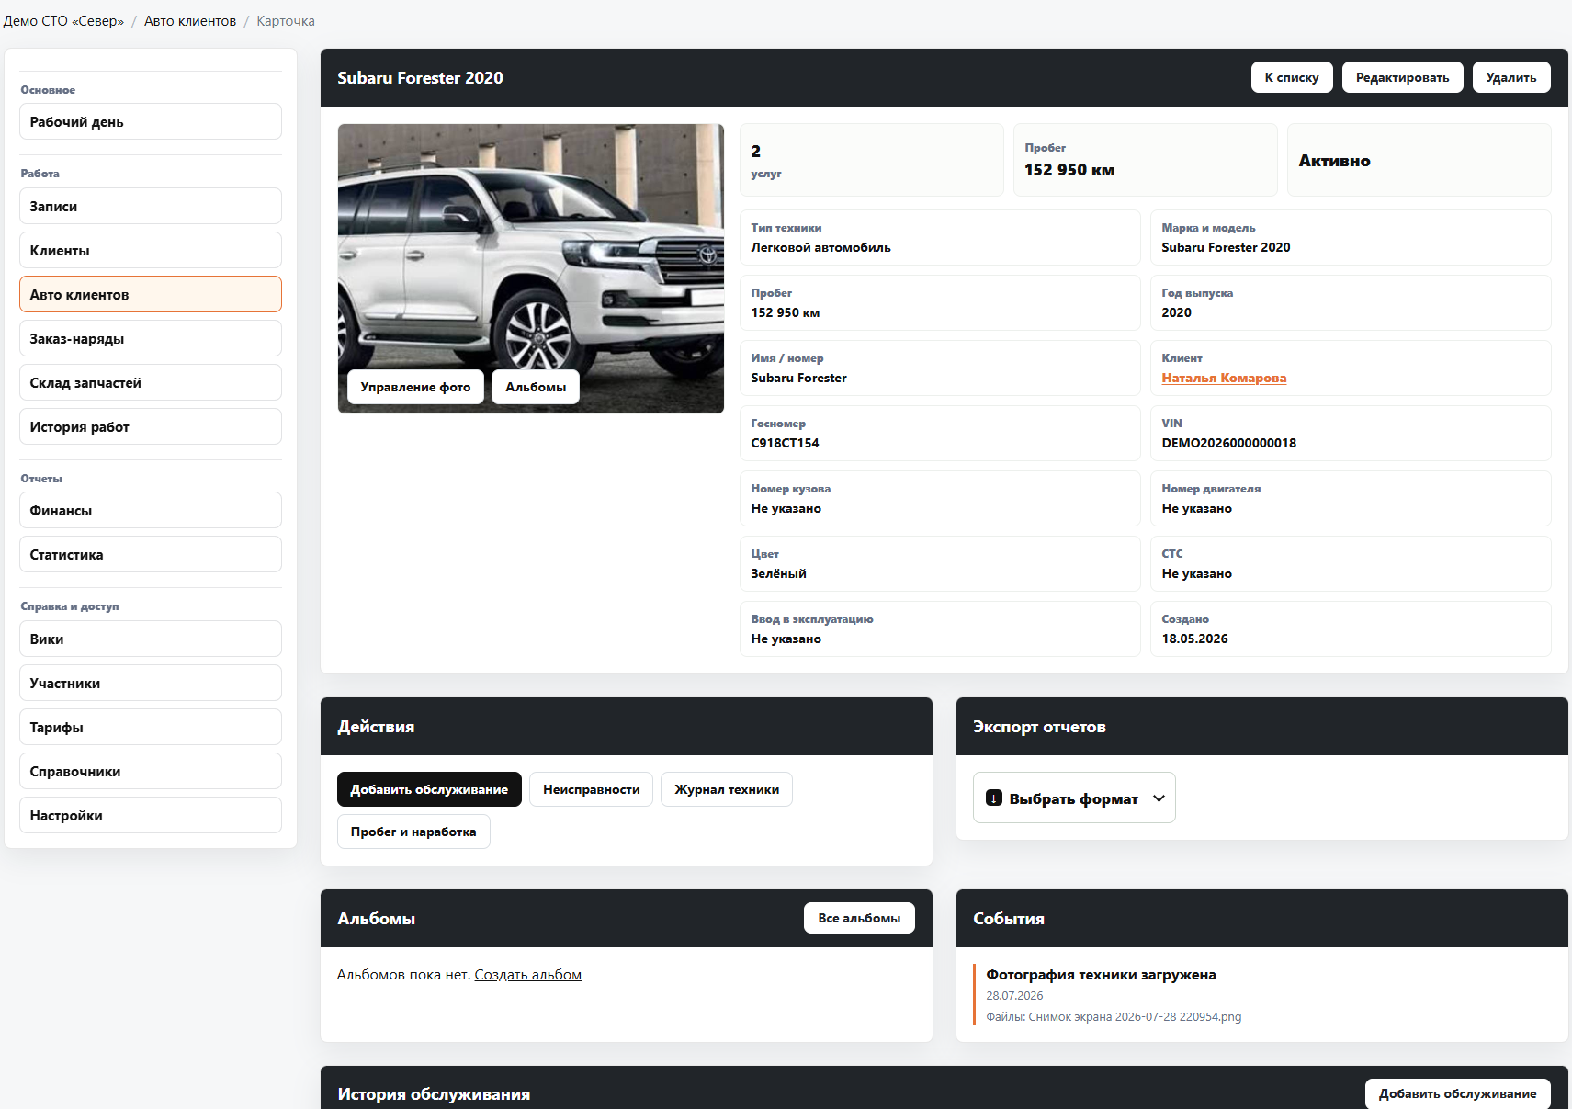Open the Рабочий день section
1572x1109 pixels.
(151, 121)
